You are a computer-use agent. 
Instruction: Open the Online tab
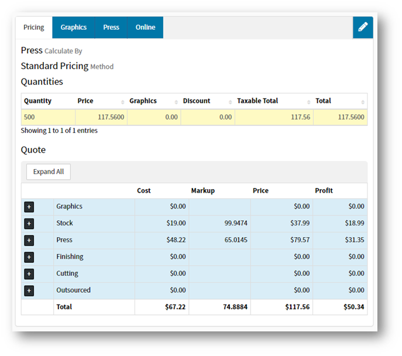[145, 28]
